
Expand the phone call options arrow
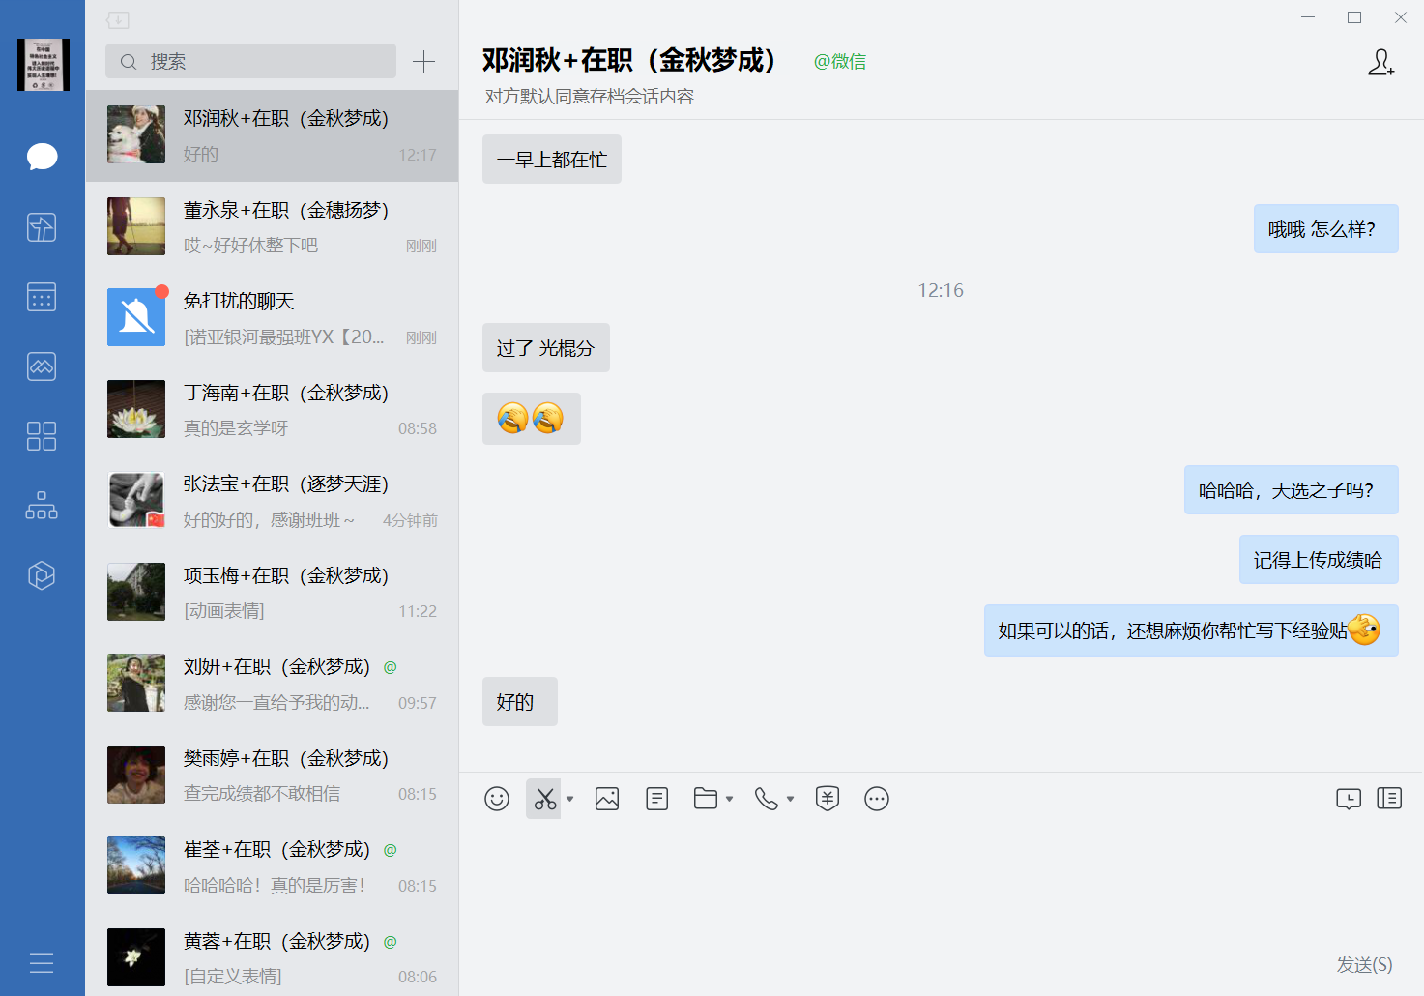(791, 799)
